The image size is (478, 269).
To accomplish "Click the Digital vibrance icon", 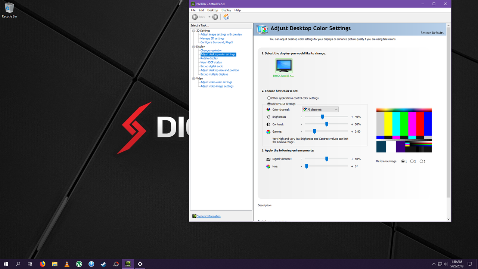I will [x=268, y=159].
